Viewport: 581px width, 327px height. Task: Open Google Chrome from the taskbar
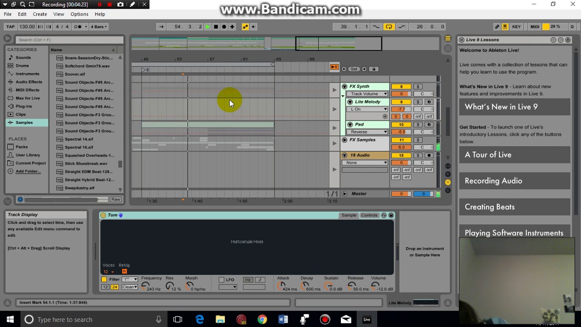[262, 320]
